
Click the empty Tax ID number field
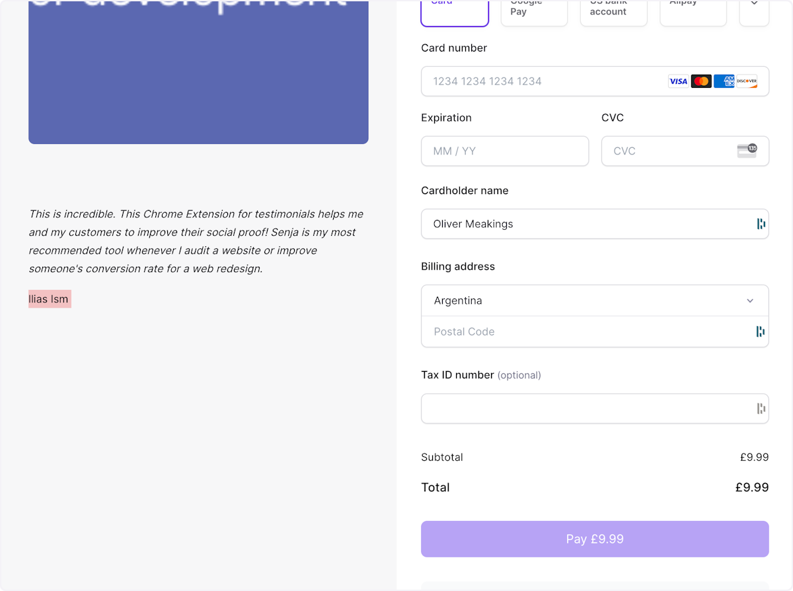(x=582, y=408)
